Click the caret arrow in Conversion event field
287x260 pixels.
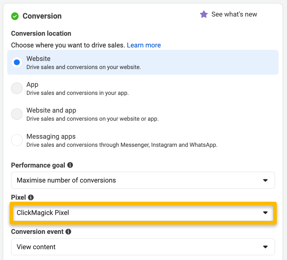pos(265,247)
